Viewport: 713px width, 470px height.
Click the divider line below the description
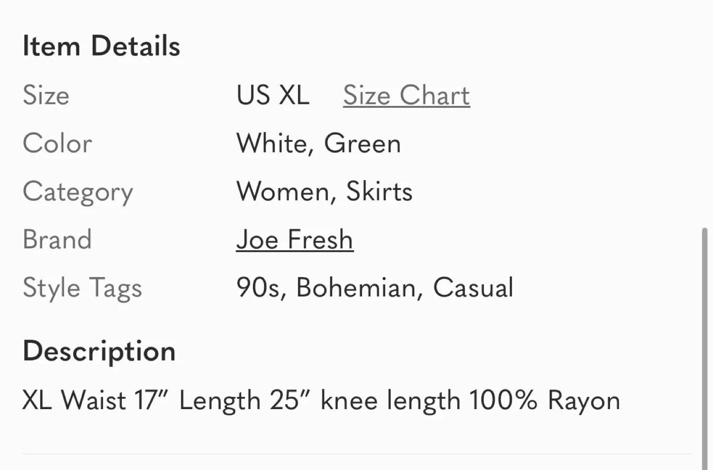356,454
